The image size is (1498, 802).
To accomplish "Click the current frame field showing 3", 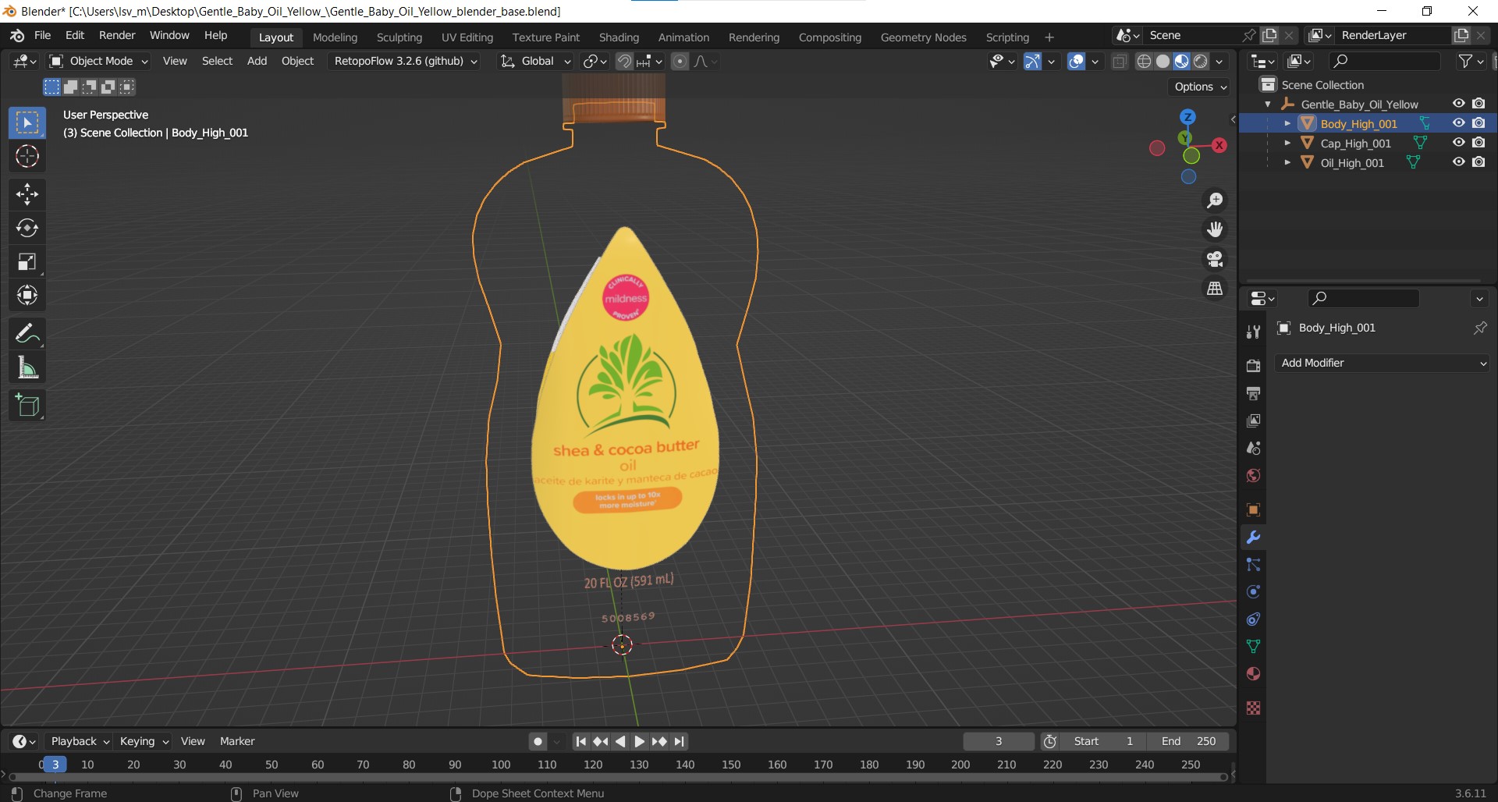I will tap(999, 741).
